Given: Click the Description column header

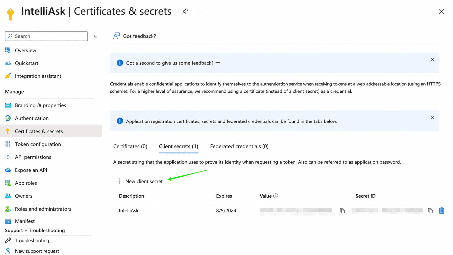Looking at the screenshot, I should [131, 196].
